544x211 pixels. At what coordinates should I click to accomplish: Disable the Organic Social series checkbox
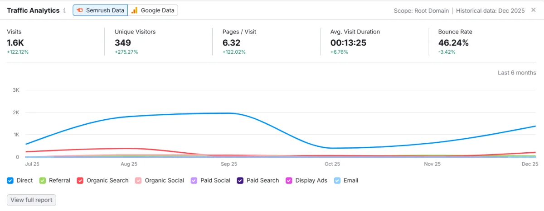tap(138, 180)
